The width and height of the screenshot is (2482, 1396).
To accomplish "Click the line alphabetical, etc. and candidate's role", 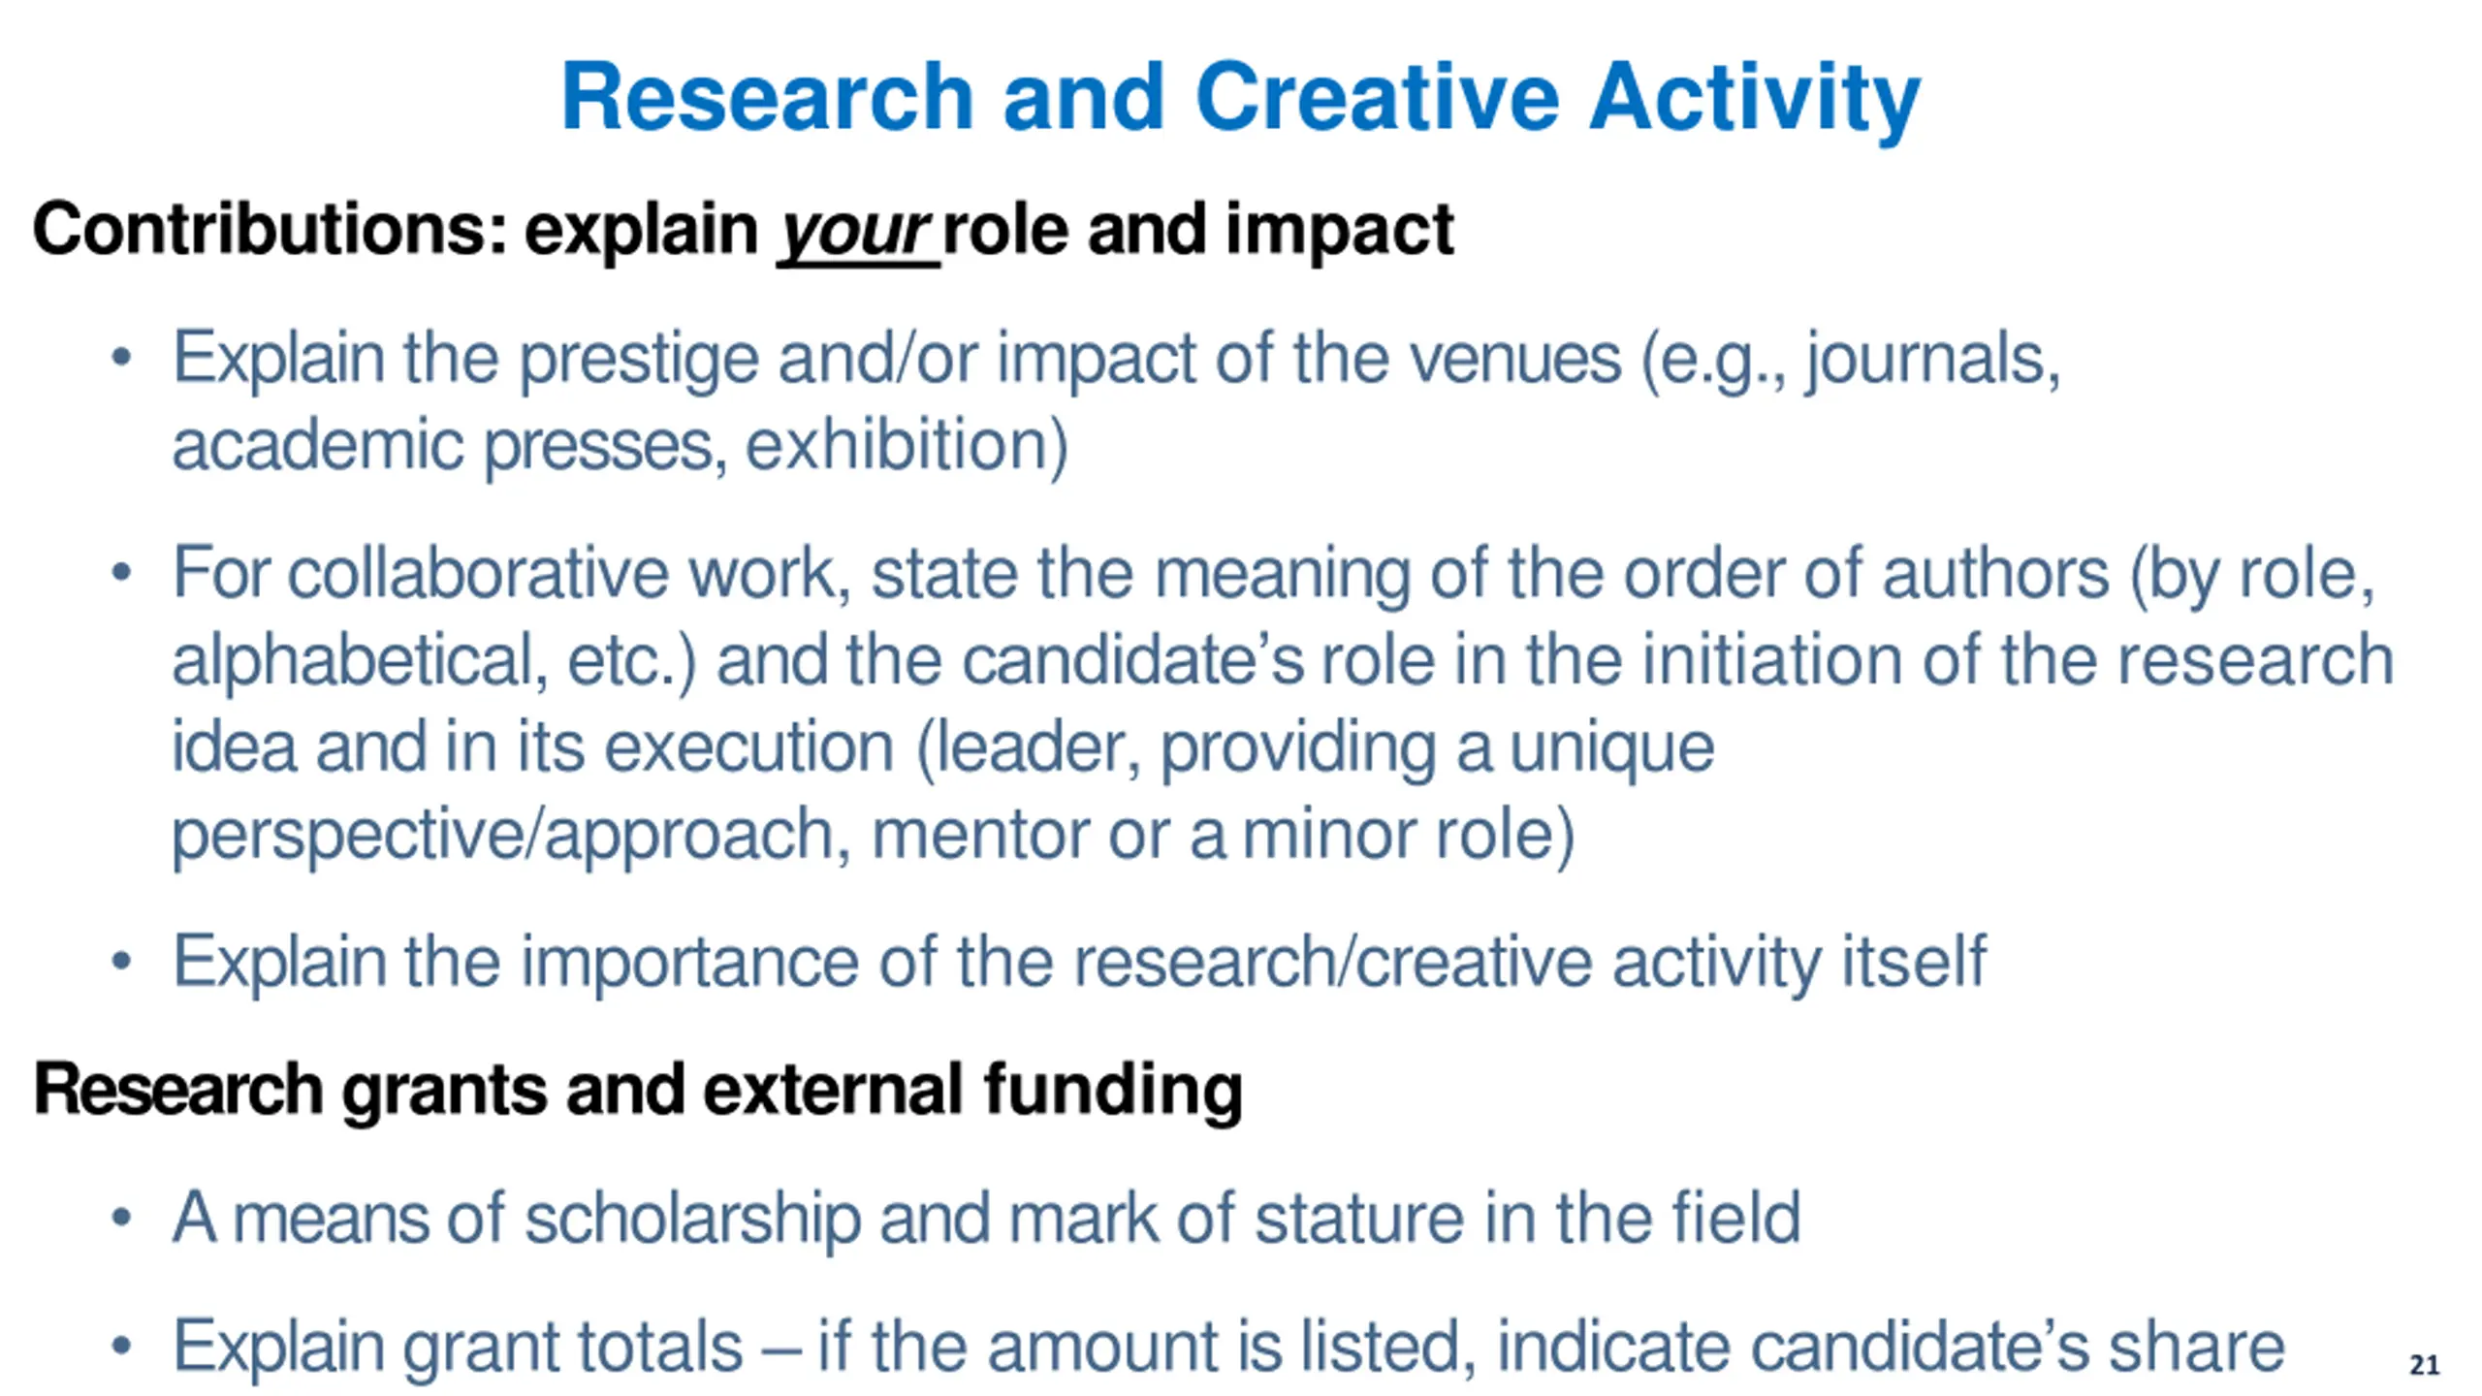I will tap(1283, 660).
